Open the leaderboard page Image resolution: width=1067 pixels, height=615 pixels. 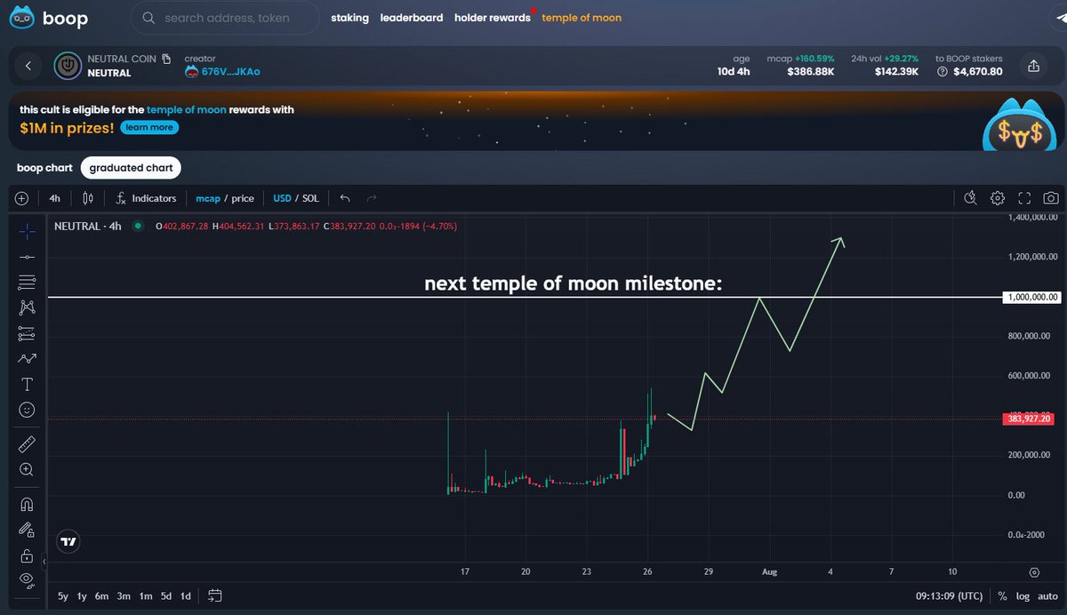coord(412,18)
